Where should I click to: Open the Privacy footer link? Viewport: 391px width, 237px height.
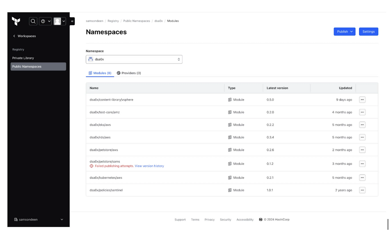pyautogui.click(x=210, y=220)
